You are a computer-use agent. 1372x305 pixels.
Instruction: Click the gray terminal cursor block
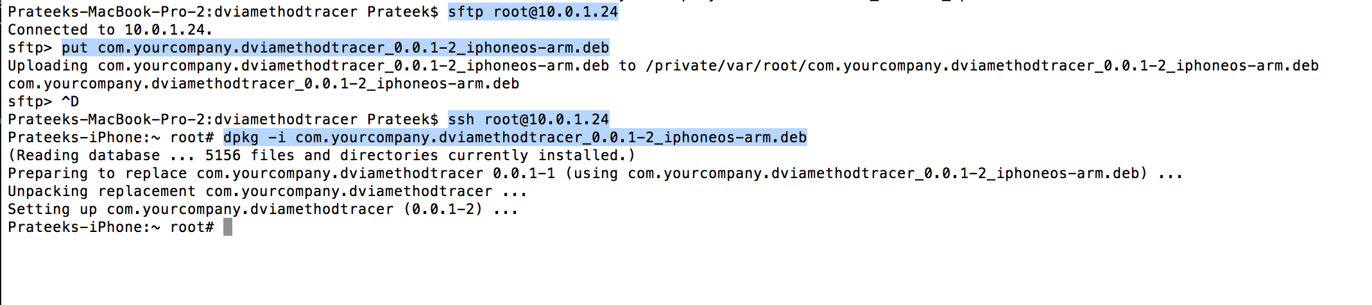point(228,227)
